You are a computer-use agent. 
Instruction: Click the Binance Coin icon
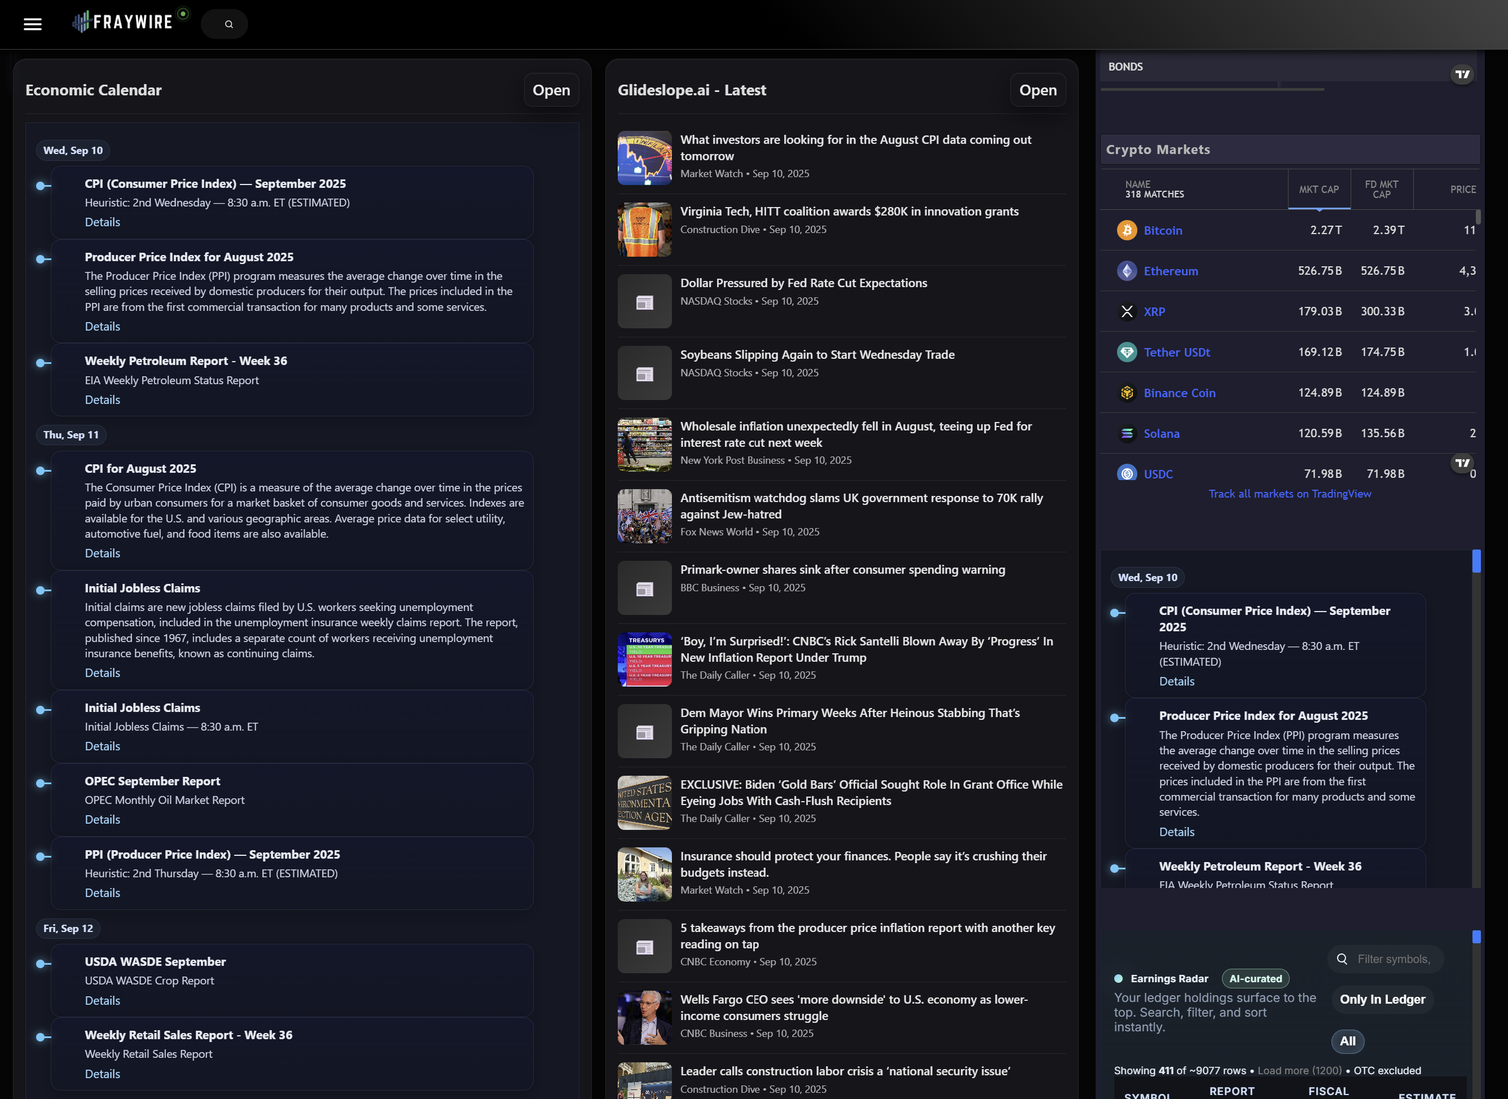tap(1126, 393)
